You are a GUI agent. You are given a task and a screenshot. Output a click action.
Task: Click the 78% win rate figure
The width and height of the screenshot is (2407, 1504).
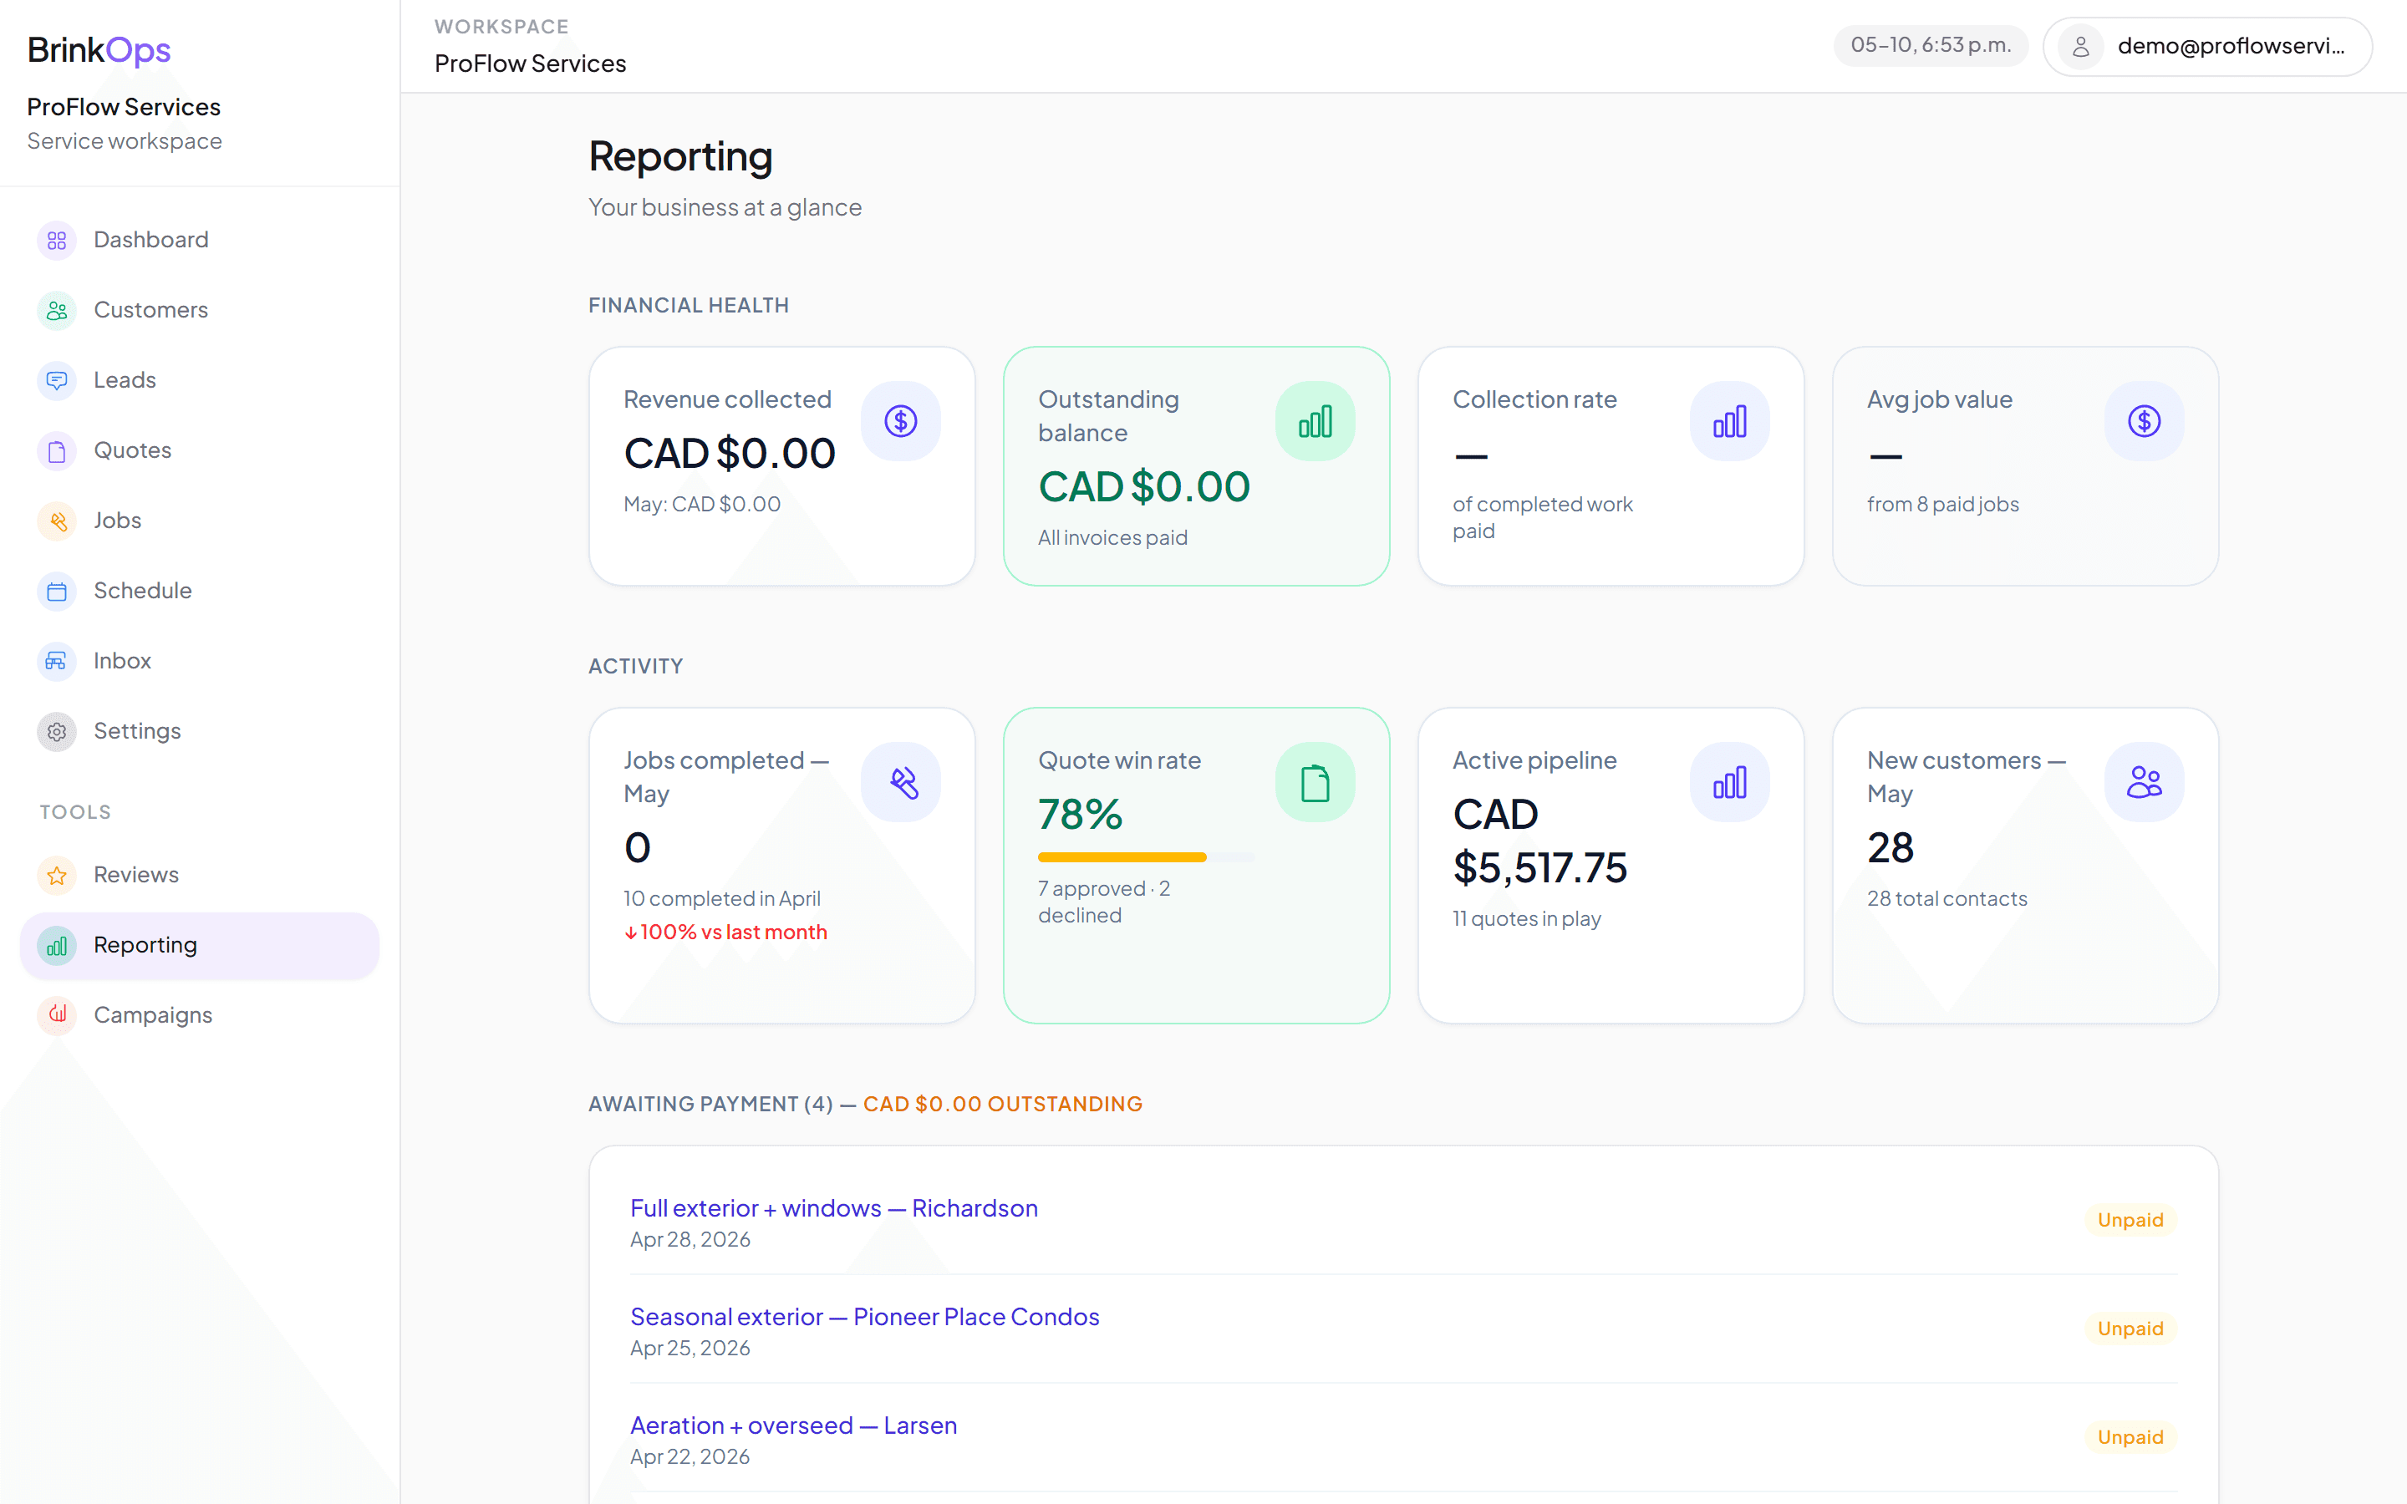1080,815
